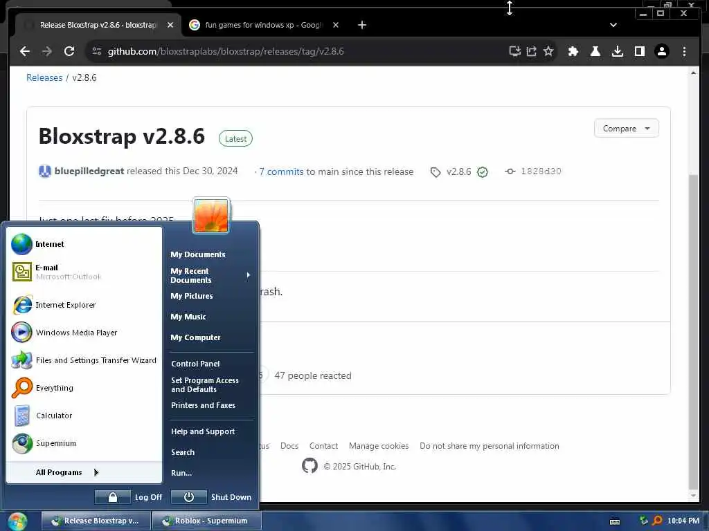
Task: Switch to the Release Bloxstrap v2.8.6 tab
Action: (98, 26)
